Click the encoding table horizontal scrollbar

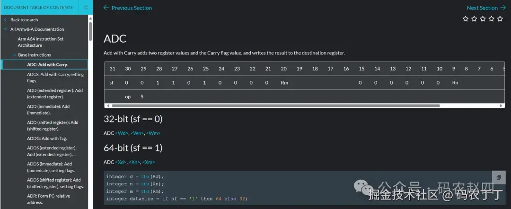(274, 105)
